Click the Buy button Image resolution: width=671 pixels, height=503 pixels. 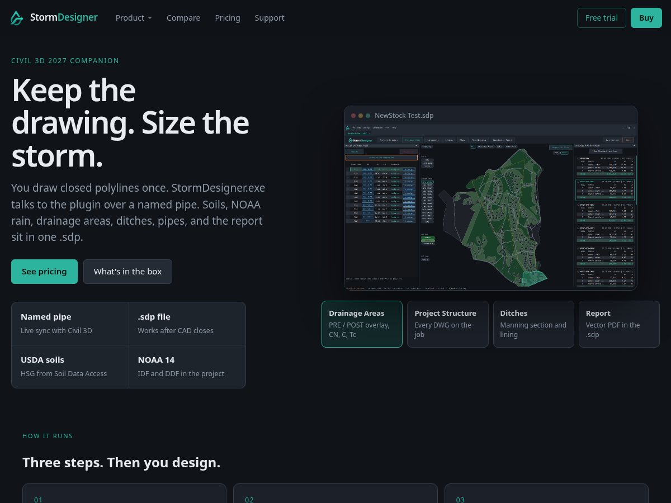click(x=646, y=18)
